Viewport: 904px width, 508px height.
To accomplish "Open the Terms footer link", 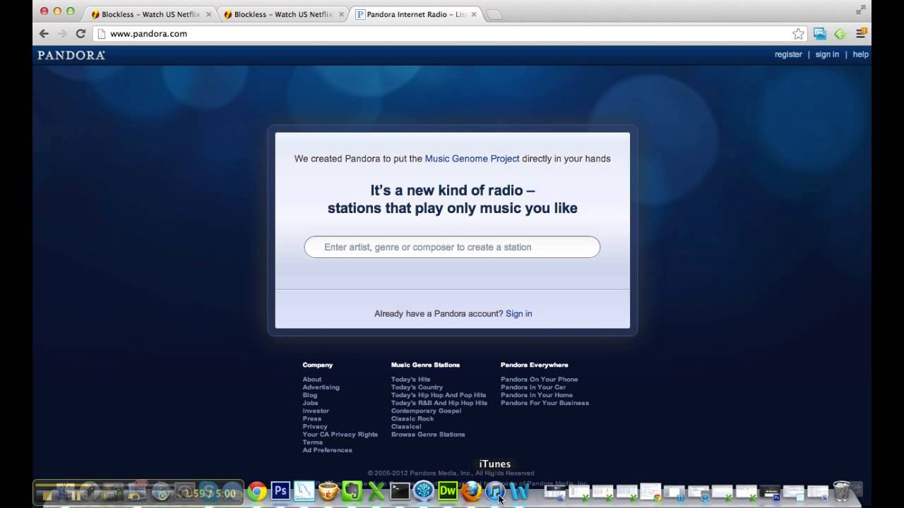I will pos(313,442).
